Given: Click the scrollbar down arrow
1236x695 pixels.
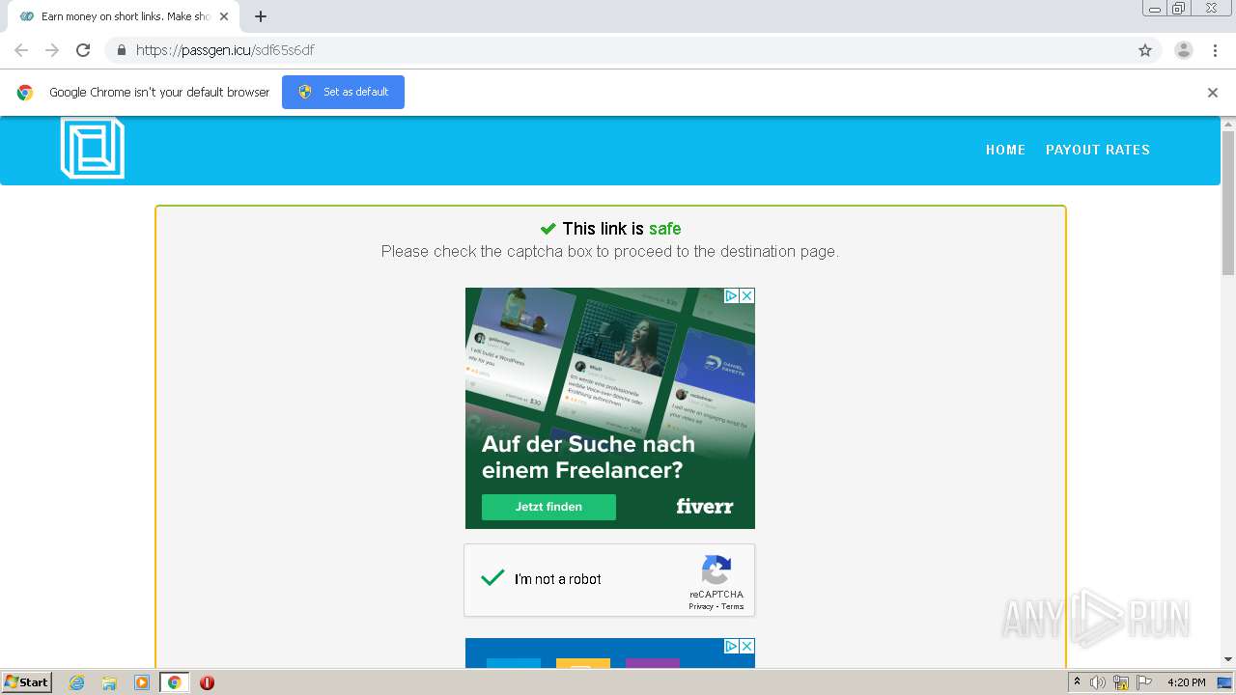Looking at the screenshot, I should (1228, 660).
